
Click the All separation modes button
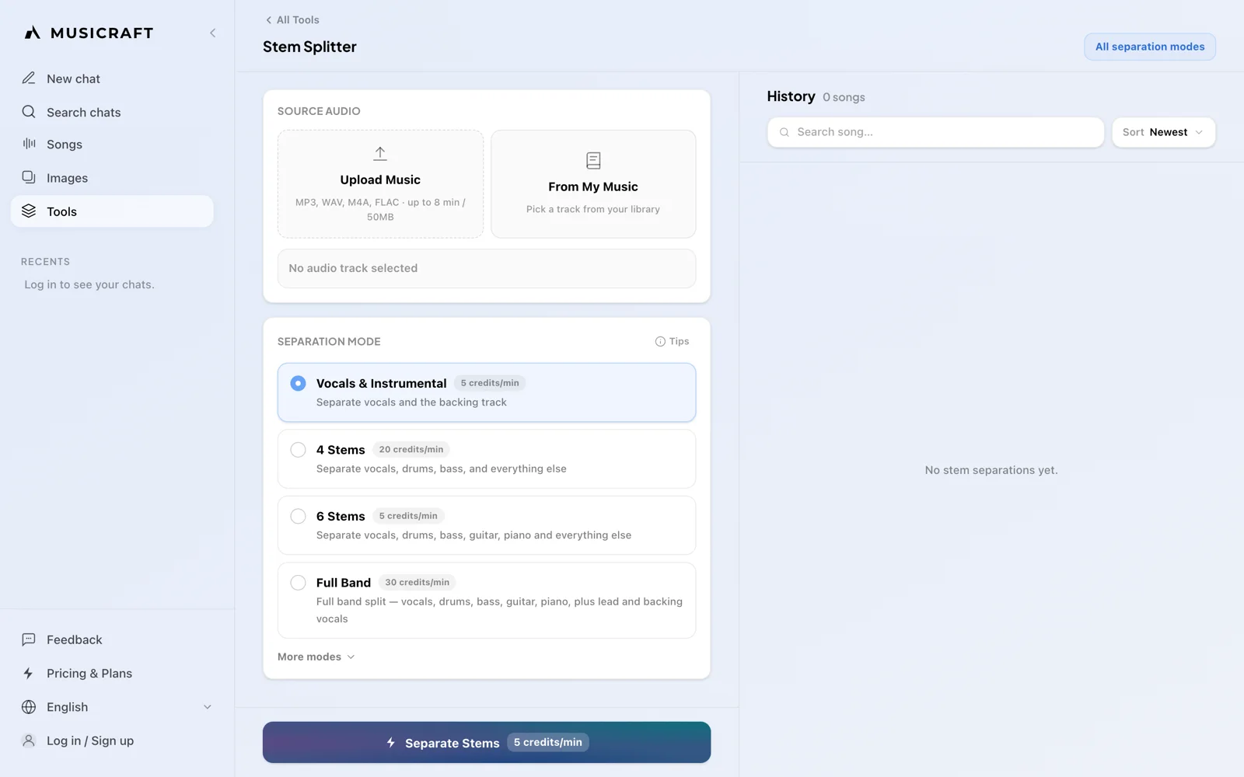(x=1149, y=47)
